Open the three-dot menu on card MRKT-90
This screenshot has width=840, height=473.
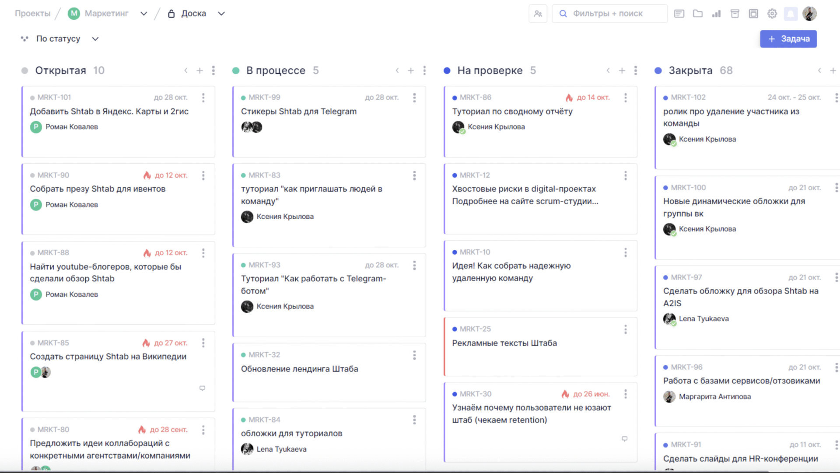[x=203, y=175]
